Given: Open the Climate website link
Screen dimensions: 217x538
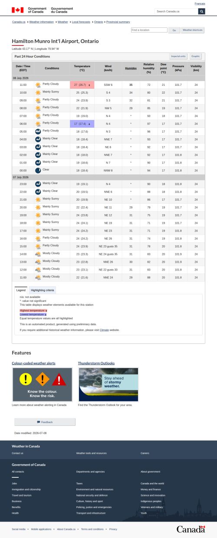Looking at the screenshot, I should pyautogui.click(x=104, y=330).
